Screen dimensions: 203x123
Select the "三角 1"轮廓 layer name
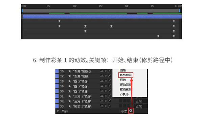pos(82,101)
